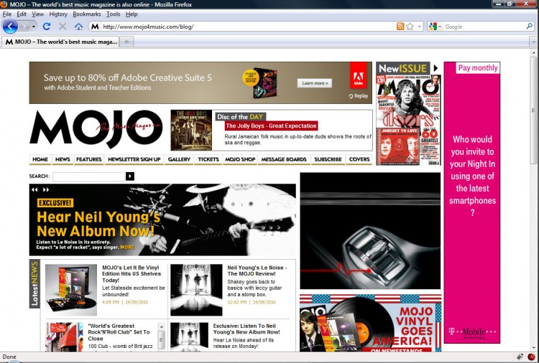The image size is (539, 363).
Task: Click the stop loading X icon
Action: 63,27
